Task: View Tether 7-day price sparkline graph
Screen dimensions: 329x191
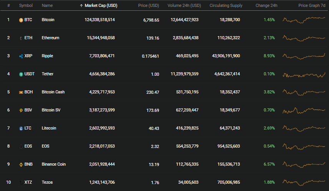Action: click(304, 75)
